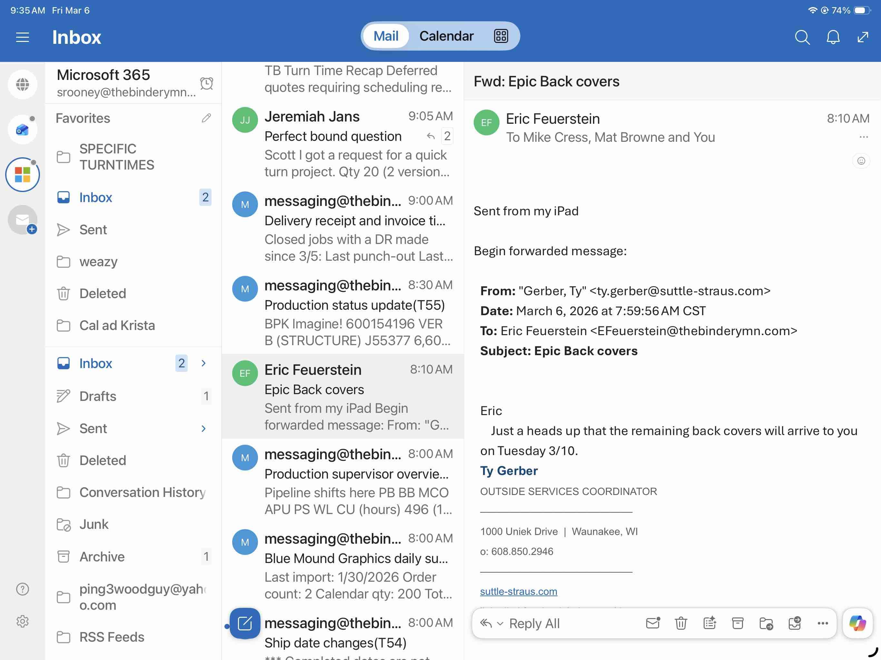Open Jeremiah Jans Perfect bound question email
Image resolution: width=881 pixels, height=660 pixels.
[x=342, y=143]
